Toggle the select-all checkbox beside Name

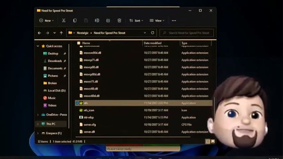click(x=79, y=43)
